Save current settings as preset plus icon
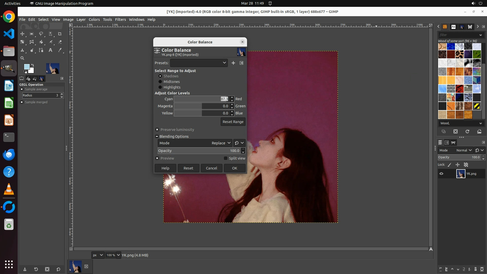 pyautogui.click(x=233, y=63)
